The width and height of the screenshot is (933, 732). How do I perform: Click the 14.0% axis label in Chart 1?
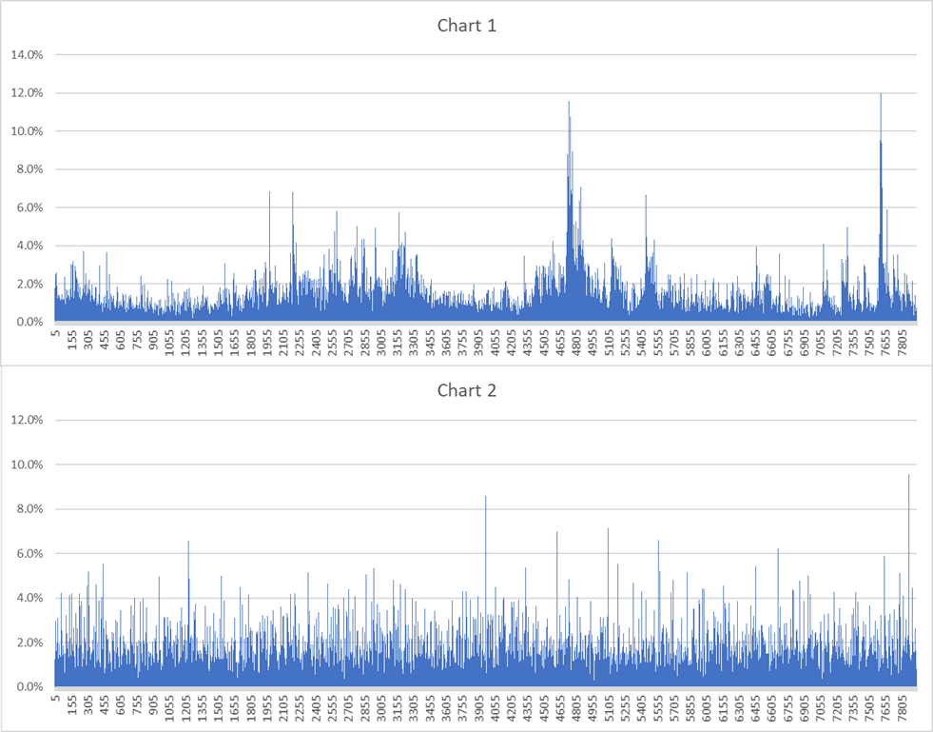(27, 55)
